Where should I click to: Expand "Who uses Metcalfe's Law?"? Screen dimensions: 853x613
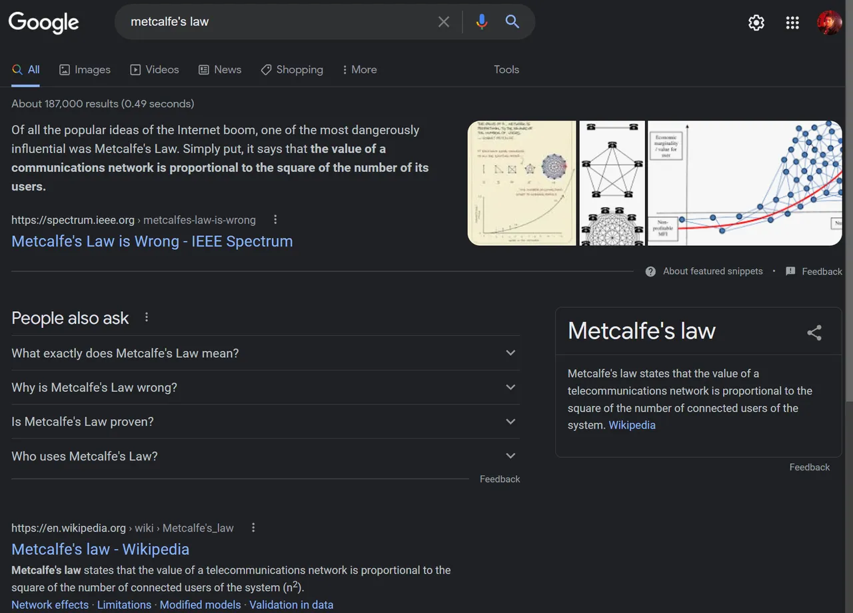tap(265, 456)
